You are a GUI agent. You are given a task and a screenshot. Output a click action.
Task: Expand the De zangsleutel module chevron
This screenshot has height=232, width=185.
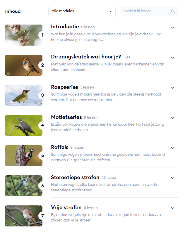pyautogui.click(x=173, y=58)
